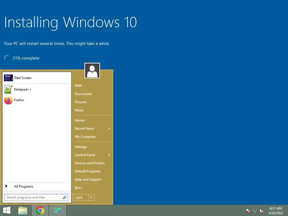Viewport: 288px width, 216px height.
Task: Click the search magnifier icon
Action: [64, 197]
